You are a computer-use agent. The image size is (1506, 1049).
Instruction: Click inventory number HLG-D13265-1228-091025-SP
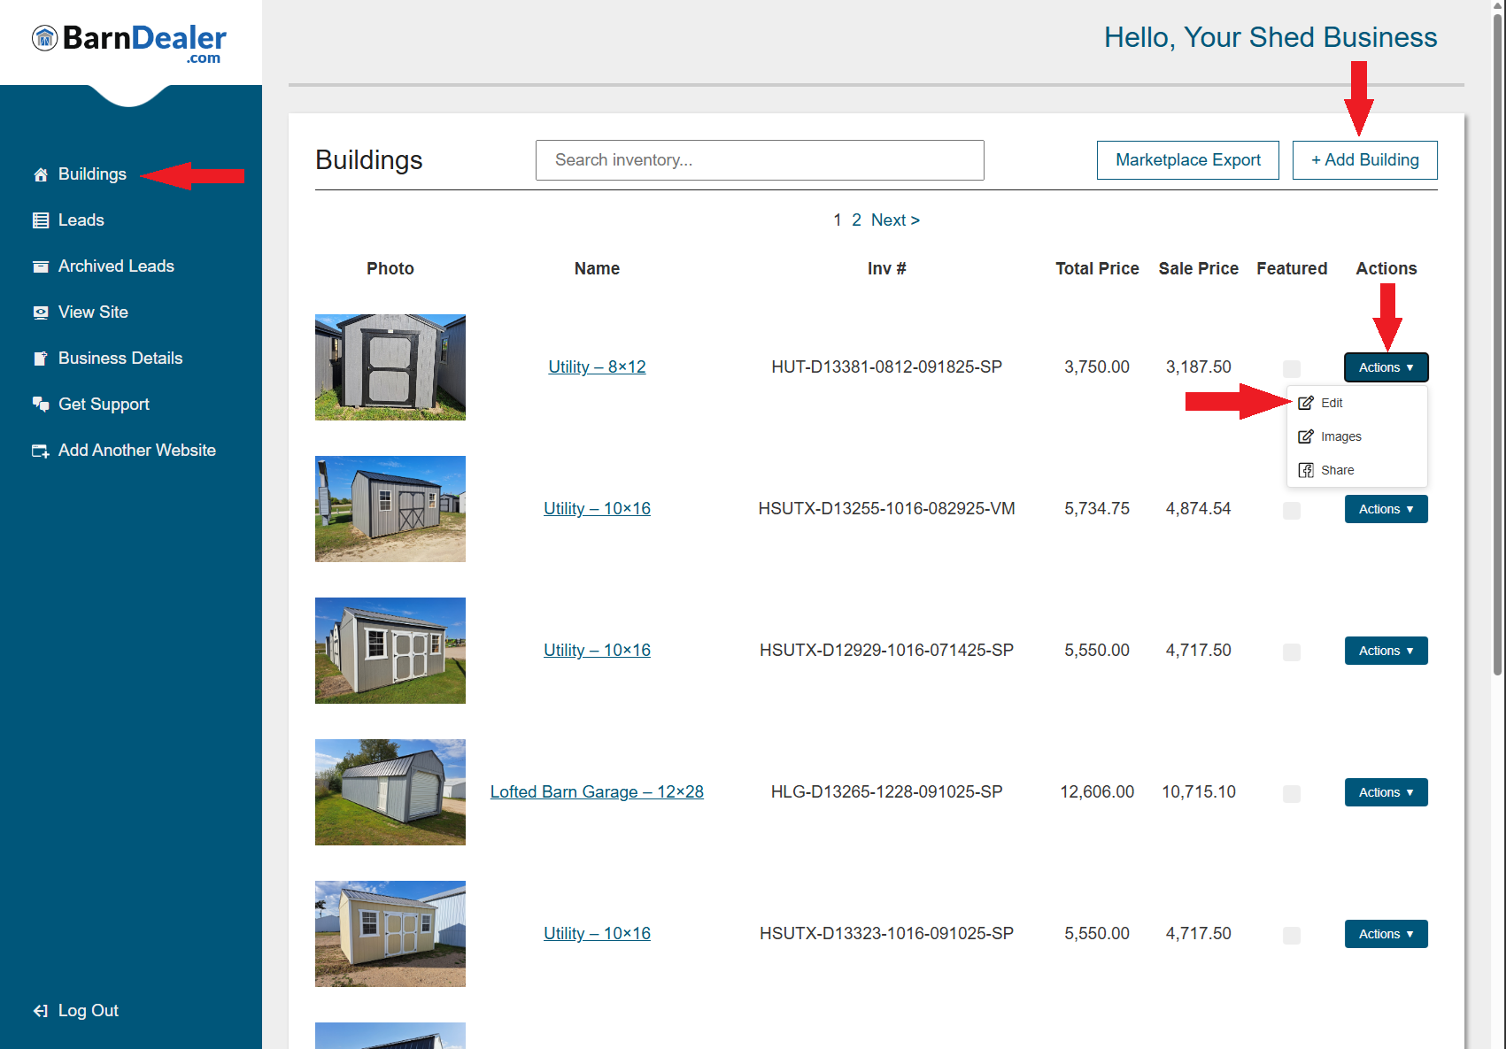[x=886, y=792]
